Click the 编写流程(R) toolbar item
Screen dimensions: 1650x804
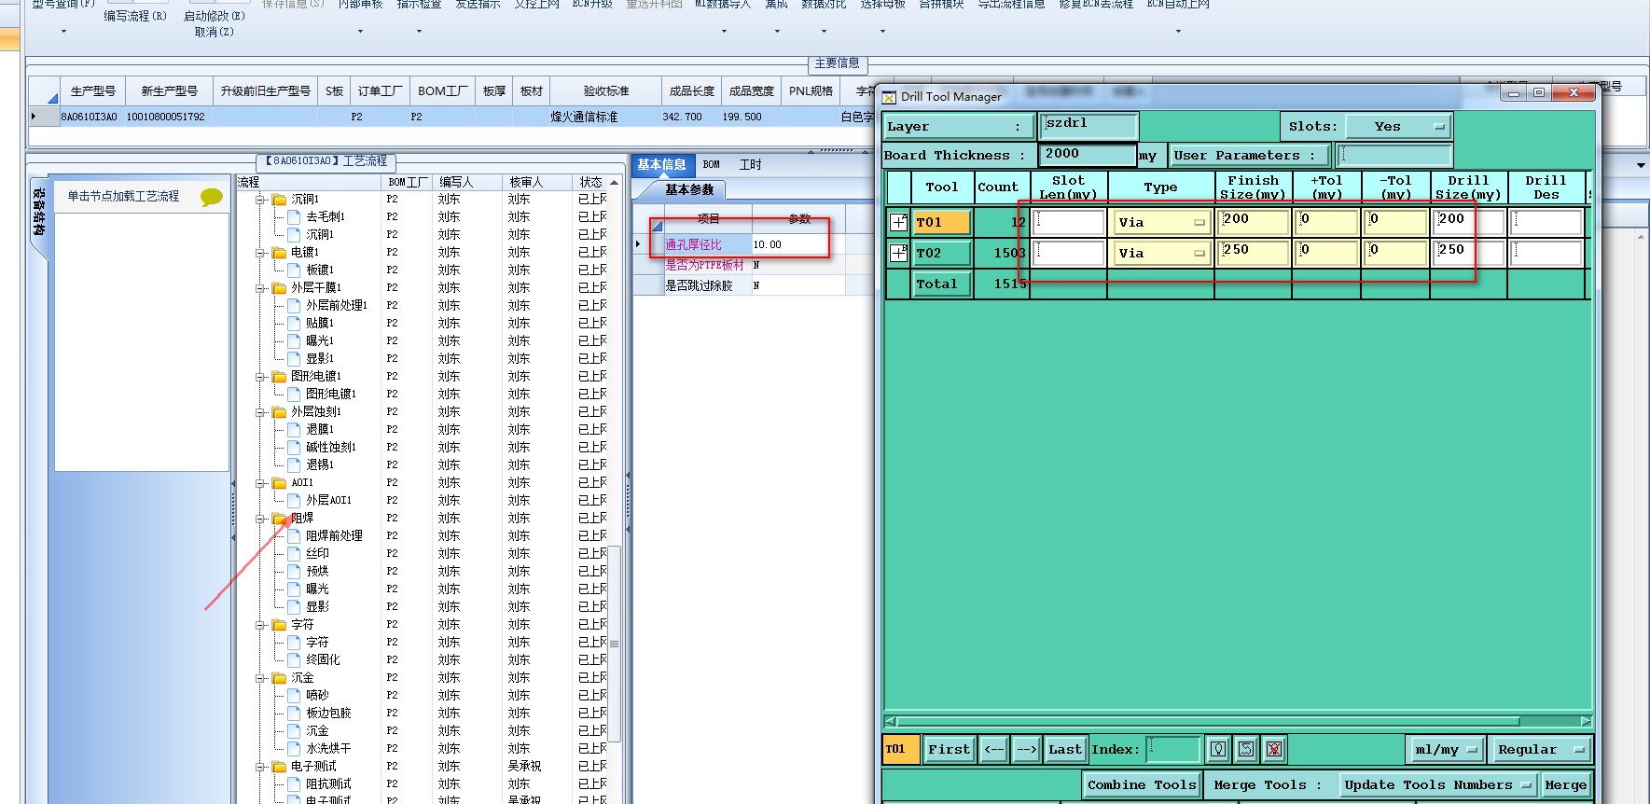[x=135, y=16]
